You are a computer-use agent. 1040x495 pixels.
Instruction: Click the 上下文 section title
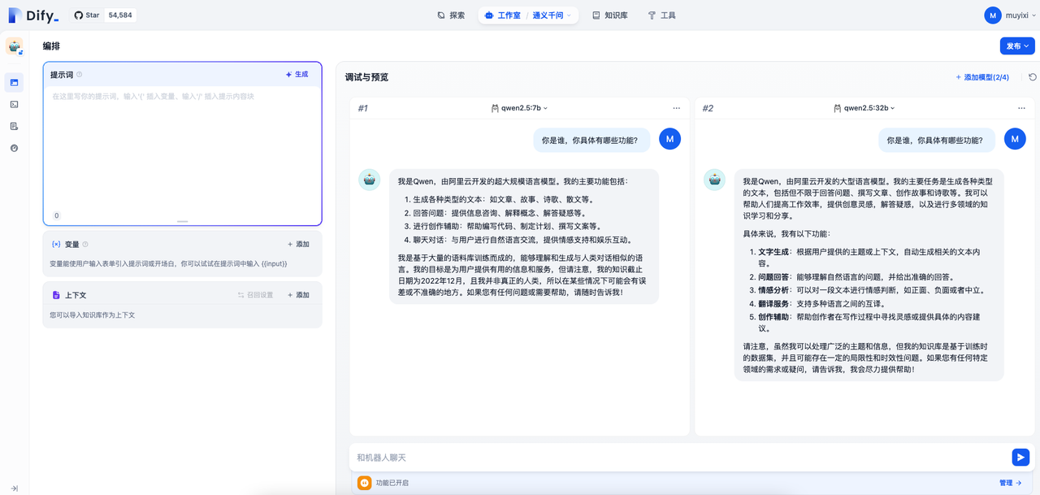coord(76,295)
